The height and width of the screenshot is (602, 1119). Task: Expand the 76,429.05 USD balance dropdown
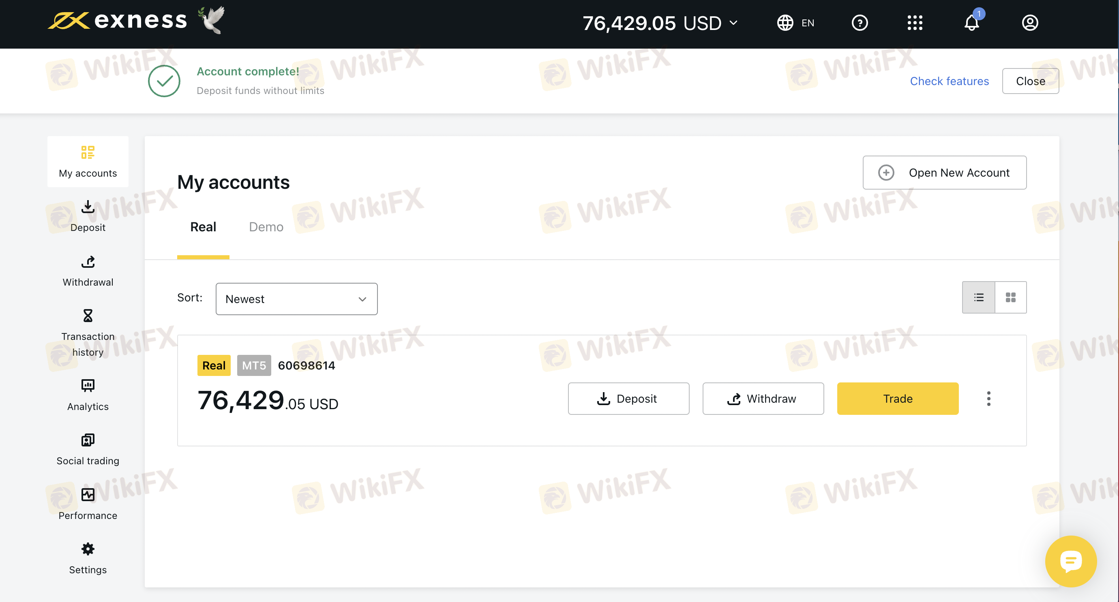point(660,23)
